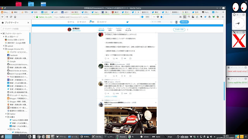The width and height of the screenshot is (248, 139).
Task: Open the home folder desktop icon
Action: click(x=31, y=4)
